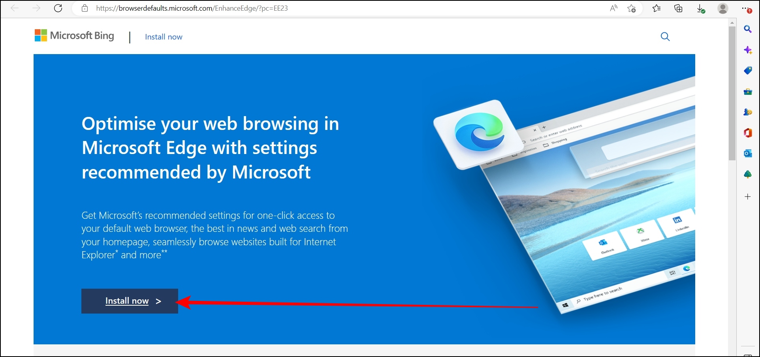Click the profile avatar icon
The image size is (760, 357).
point(723,8)
